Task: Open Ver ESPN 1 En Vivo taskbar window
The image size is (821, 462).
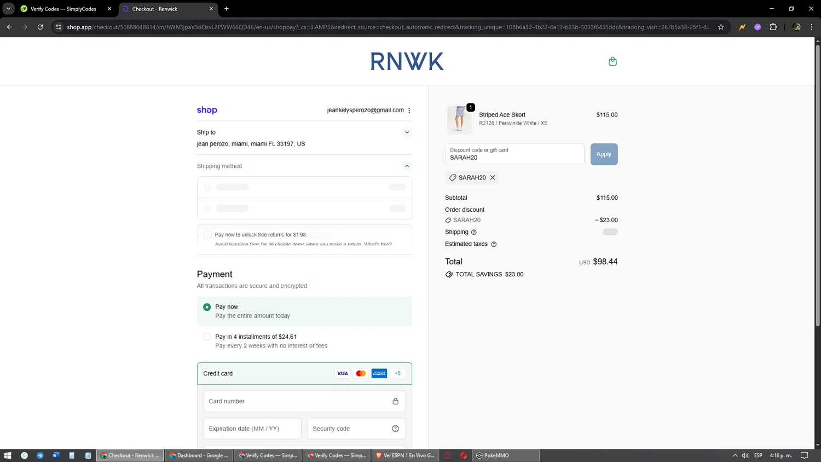Action: pyautogui.click(x=405, y=455)
